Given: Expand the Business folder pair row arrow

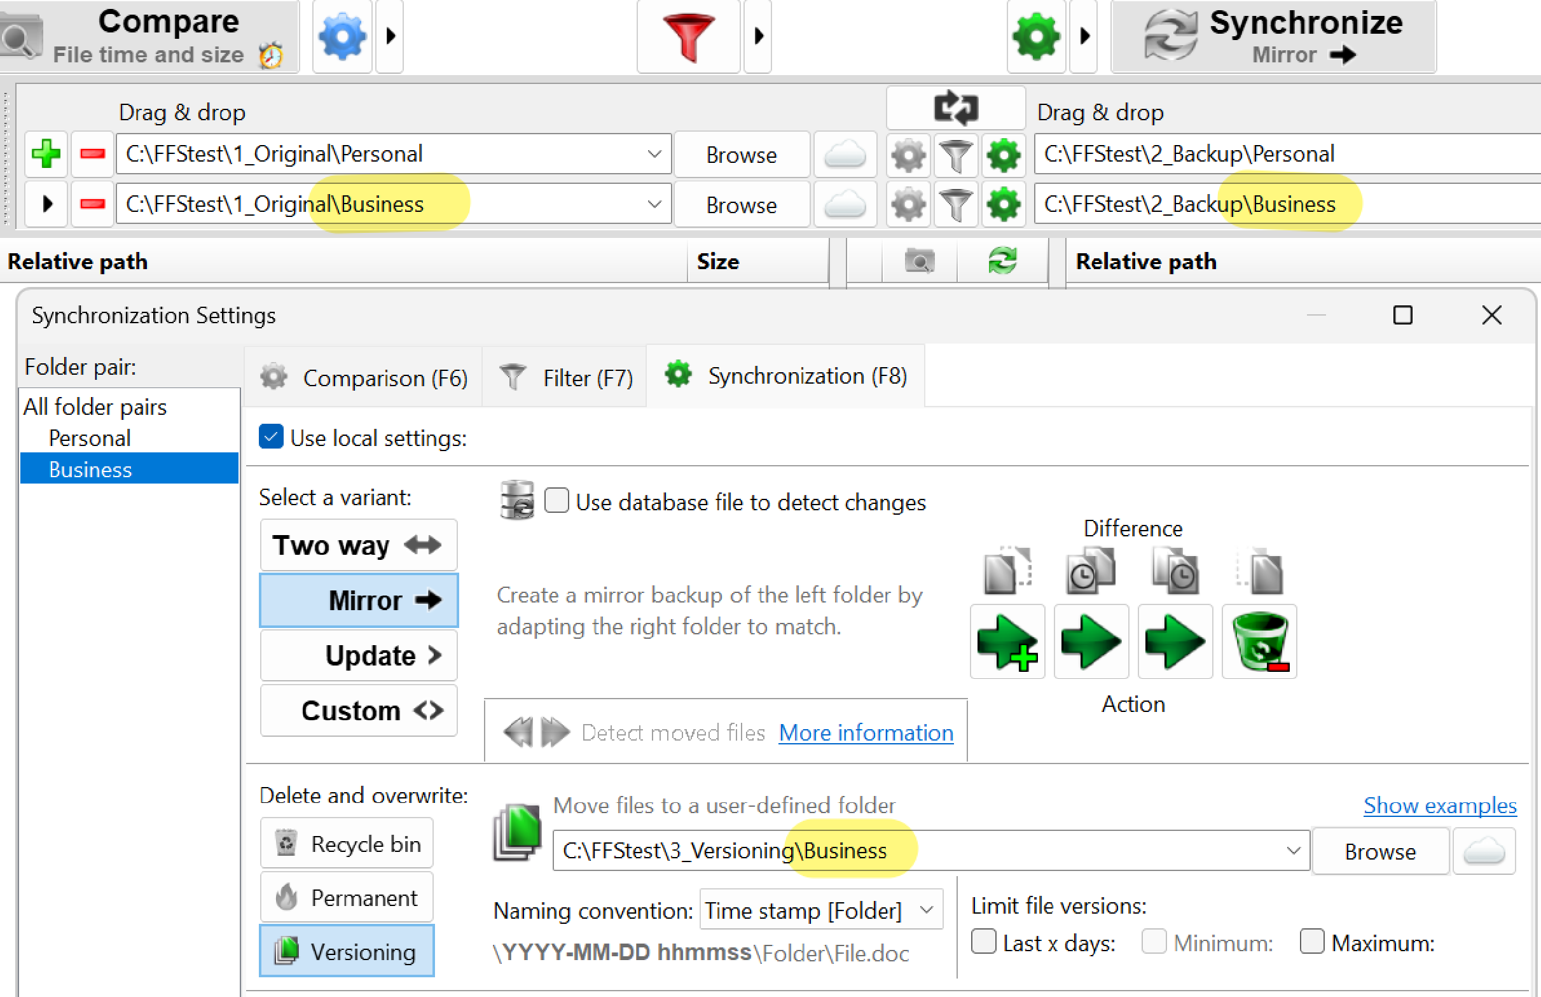Looking at the screenshot, I should click(x=46, y=205).
